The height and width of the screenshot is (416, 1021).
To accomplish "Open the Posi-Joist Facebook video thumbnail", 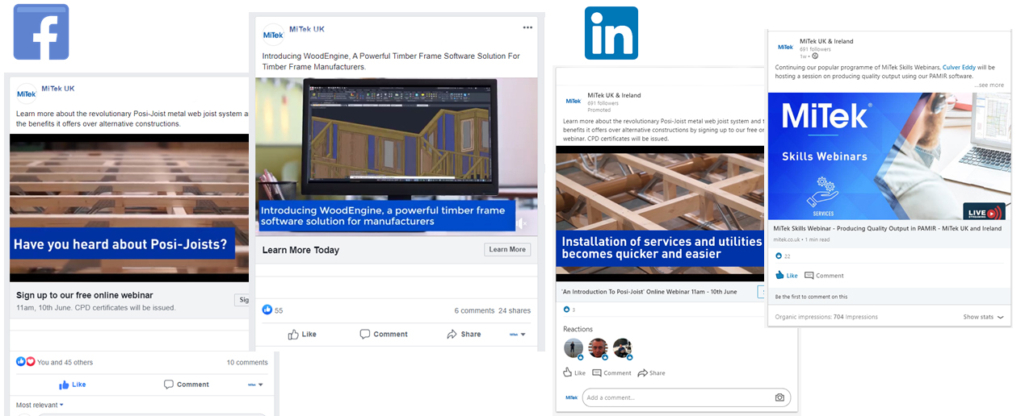I will 129,207.
